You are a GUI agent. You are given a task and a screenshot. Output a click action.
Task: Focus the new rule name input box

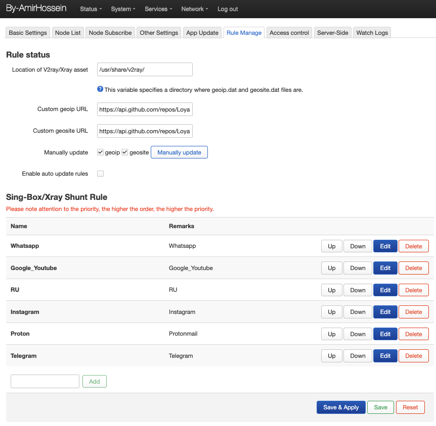coord(45,381)
